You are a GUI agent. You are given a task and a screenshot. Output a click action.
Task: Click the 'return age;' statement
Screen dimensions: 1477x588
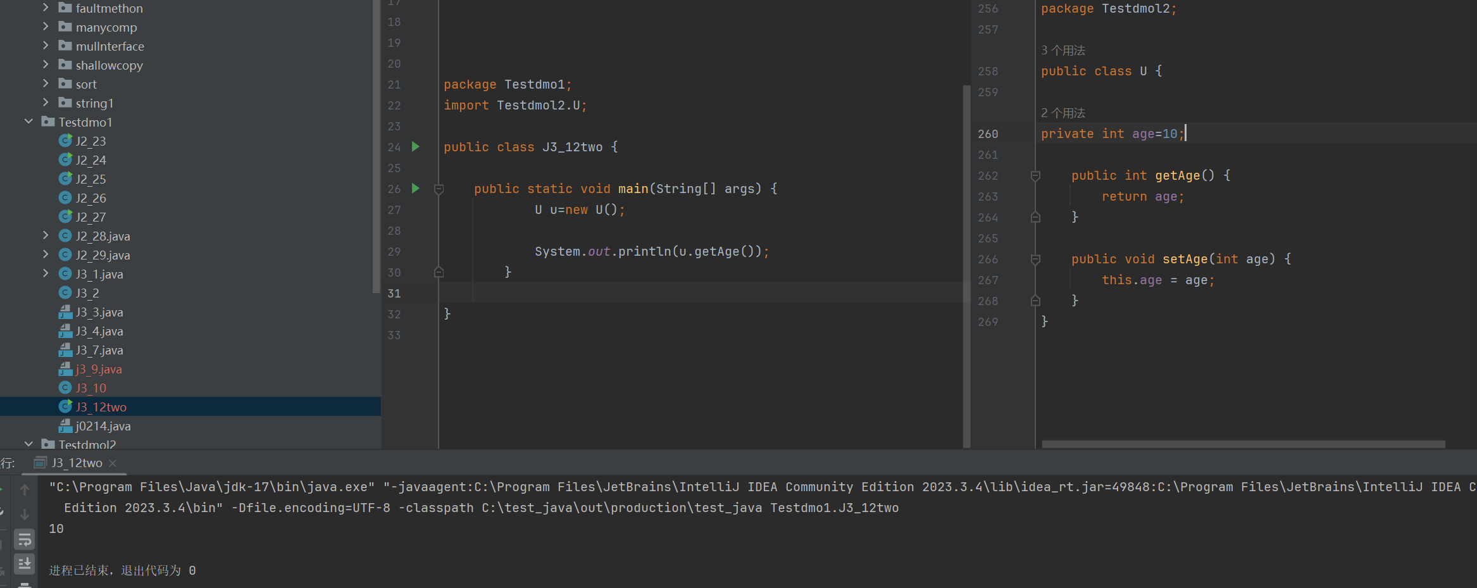pos(1143,196)
